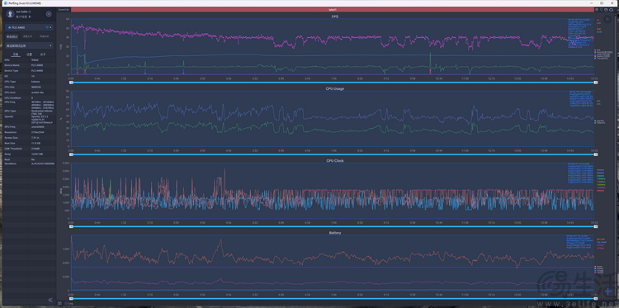619x308 pixels.
Task: Toggle the Jank series in the FPS legend
Action: [601, 54]
